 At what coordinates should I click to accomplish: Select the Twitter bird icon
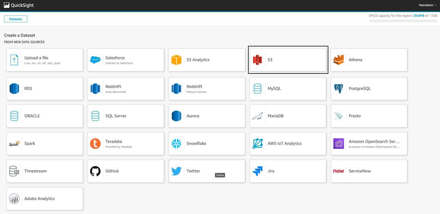(176, 171)
